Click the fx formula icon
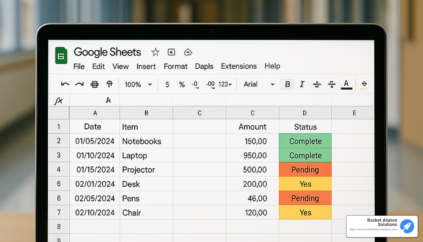Viewport: 423px width, 242px height. [58, 100]
